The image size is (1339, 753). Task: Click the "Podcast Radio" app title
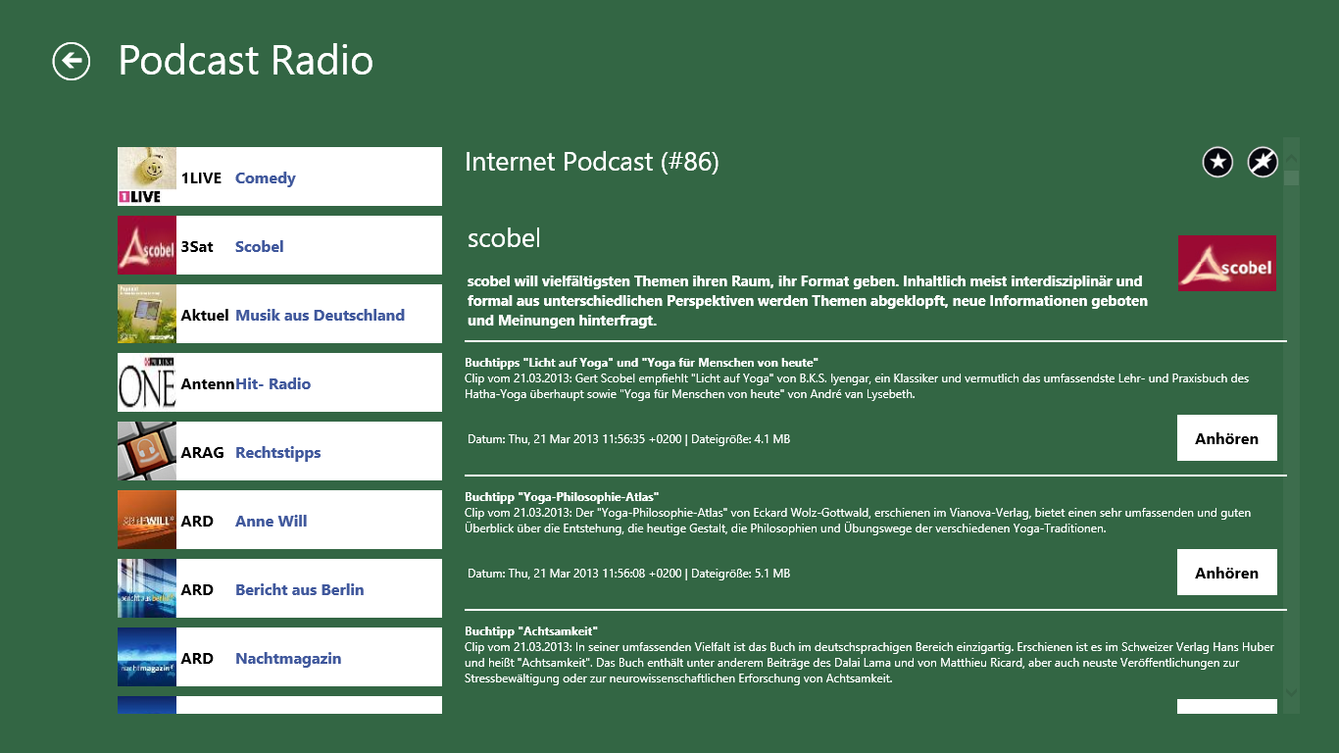tap(246, 61)
